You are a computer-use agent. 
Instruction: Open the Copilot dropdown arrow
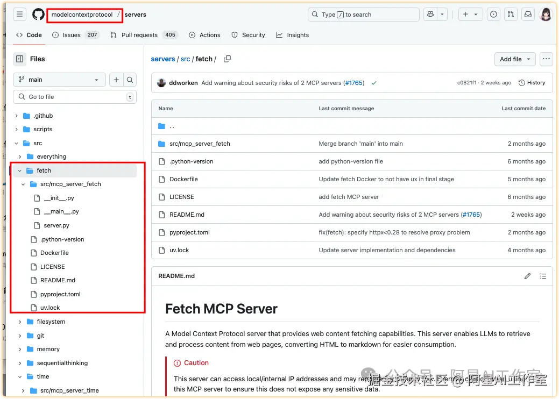tap(442, 14)
